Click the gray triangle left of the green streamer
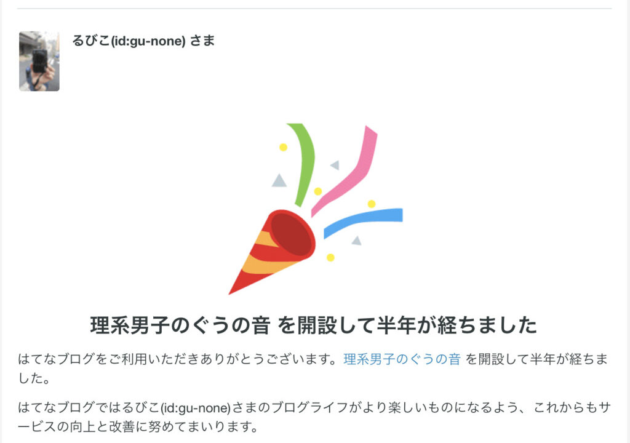Screen dimensions: 630x443 tap(279, 181)
